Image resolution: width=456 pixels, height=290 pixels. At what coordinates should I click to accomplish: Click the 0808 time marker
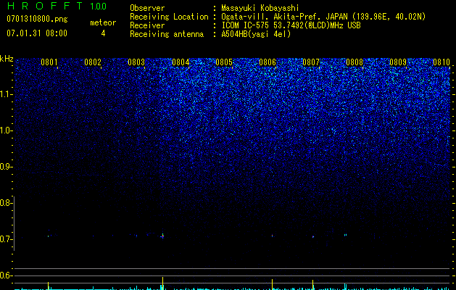tap(355, 62)
